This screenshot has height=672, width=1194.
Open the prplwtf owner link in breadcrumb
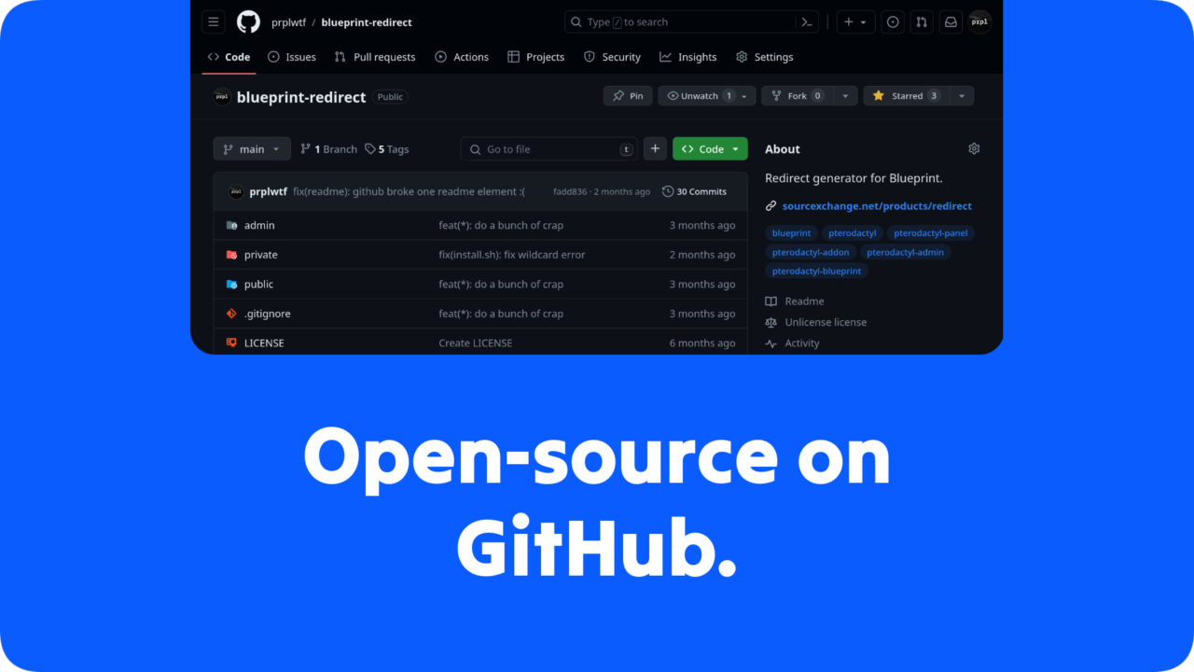[x=288, y=22]
